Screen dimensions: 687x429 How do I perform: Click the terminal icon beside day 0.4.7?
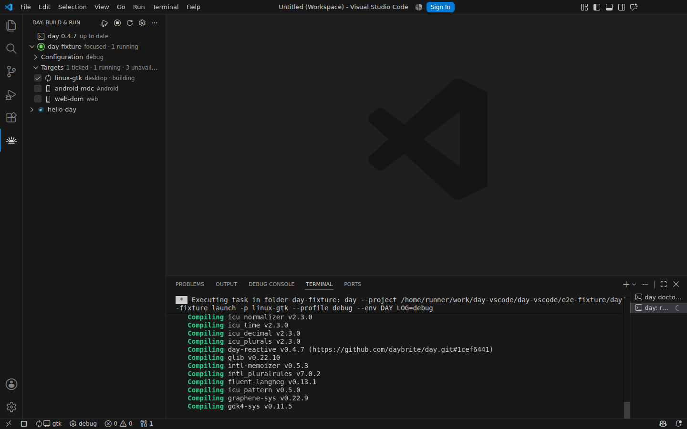click(x=41, y=36)
